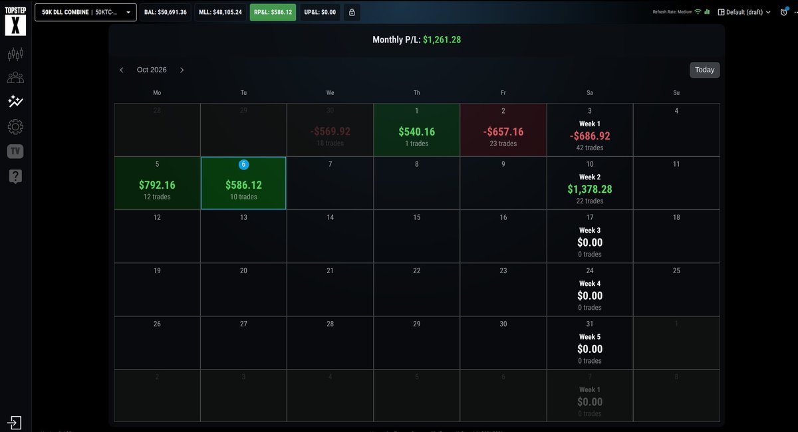Click the green signal bars icon

coord(707,12)
